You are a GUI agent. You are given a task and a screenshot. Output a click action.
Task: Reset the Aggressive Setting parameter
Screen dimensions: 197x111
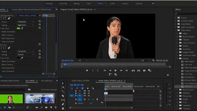(40, 25)
